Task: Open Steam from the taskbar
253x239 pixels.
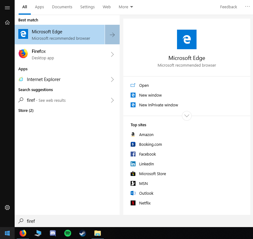Action: point(82,233)
